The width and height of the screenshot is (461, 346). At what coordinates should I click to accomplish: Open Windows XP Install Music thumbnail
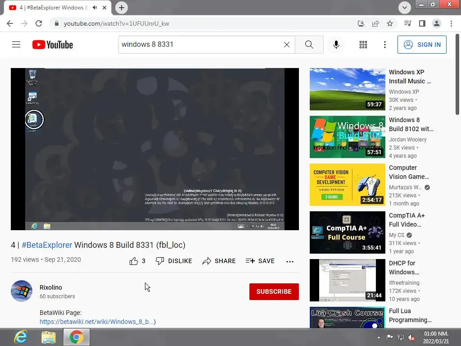pyautogui.click(x=347, y=89)
